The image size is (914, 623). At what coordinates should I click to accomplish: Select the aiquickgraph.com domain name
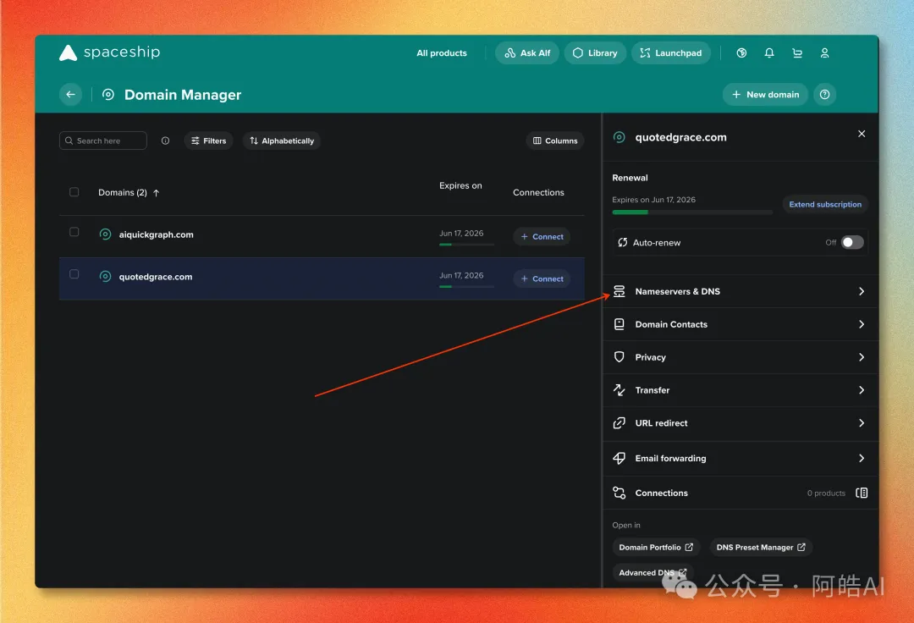(157, 234)
